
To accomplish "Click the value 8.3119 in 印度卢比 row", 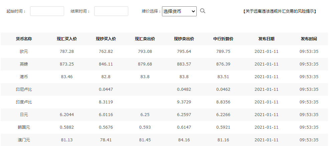I will pos(106,102).
